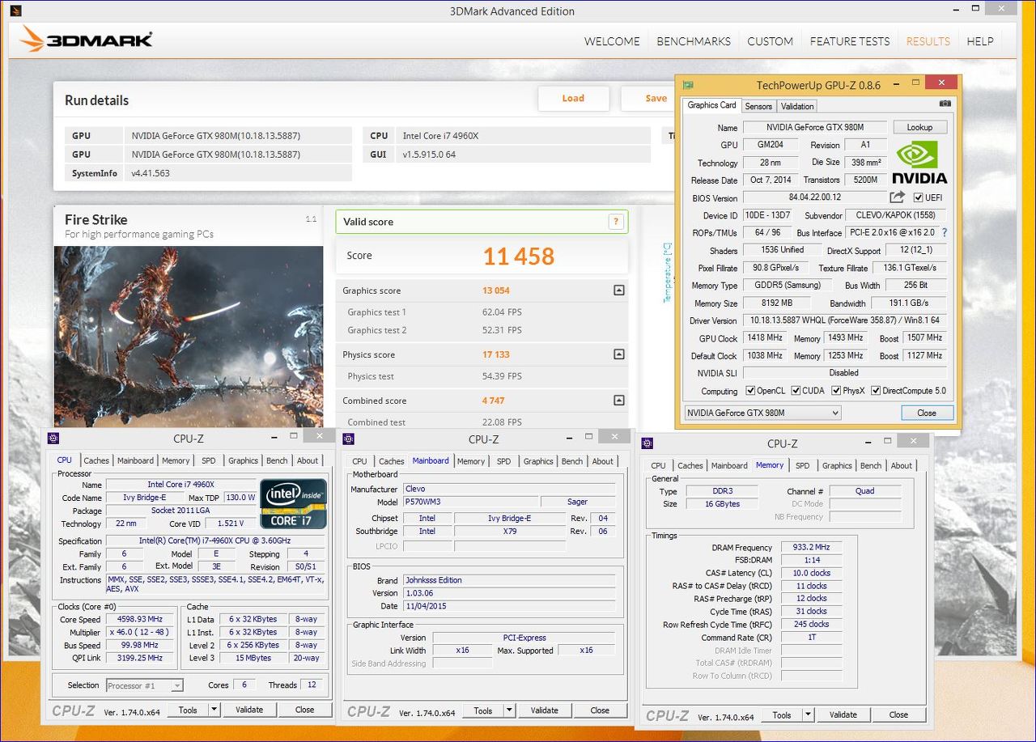1036x742 pixels.
Task: Click Close in left CPU-Z window
Action: pos(304,710)
